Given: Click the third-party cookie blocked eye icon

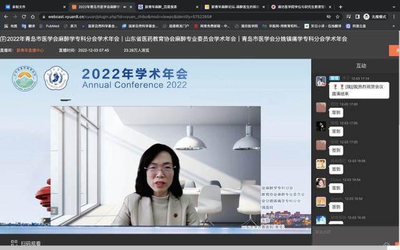Looking at the screenshot, I should click(x=329, y=16).
